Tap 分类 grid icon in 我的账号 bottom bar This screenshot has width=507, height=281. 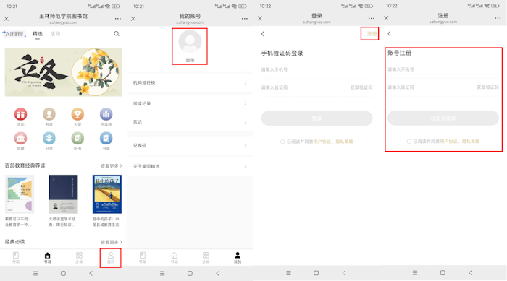(x=206, y=257)
